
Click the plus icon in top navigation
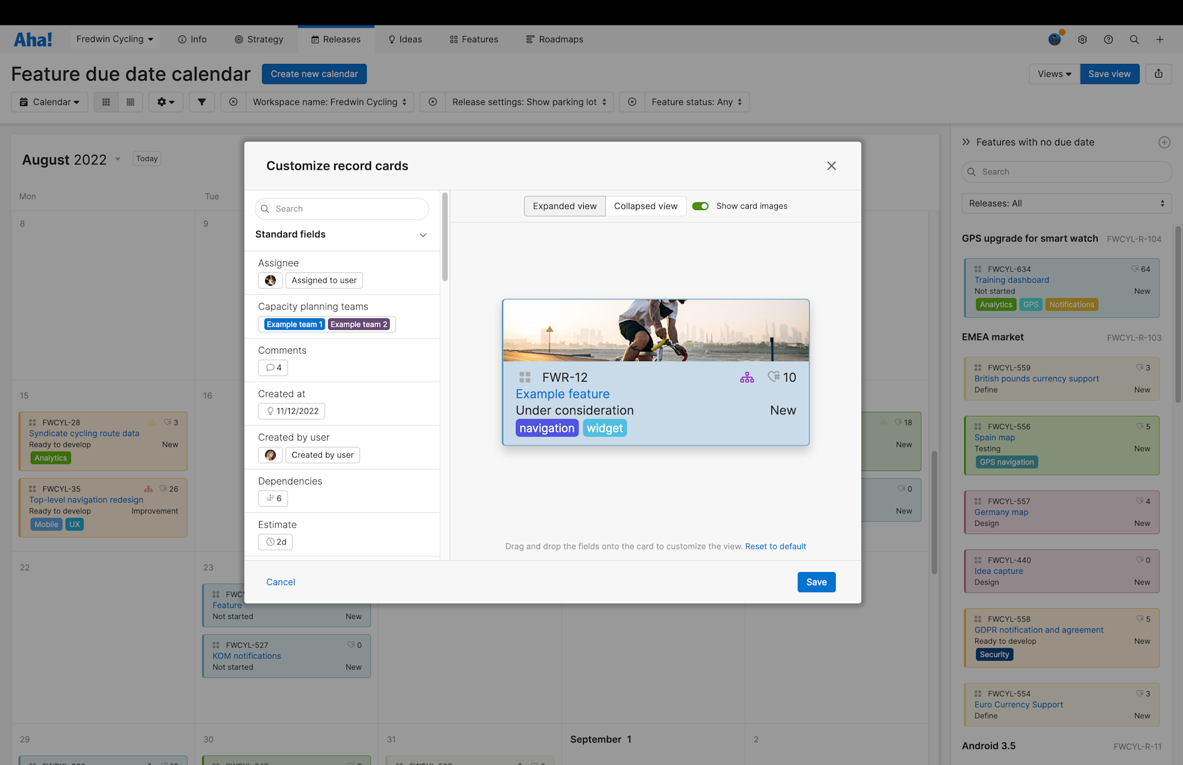[x=1159, y=40]
